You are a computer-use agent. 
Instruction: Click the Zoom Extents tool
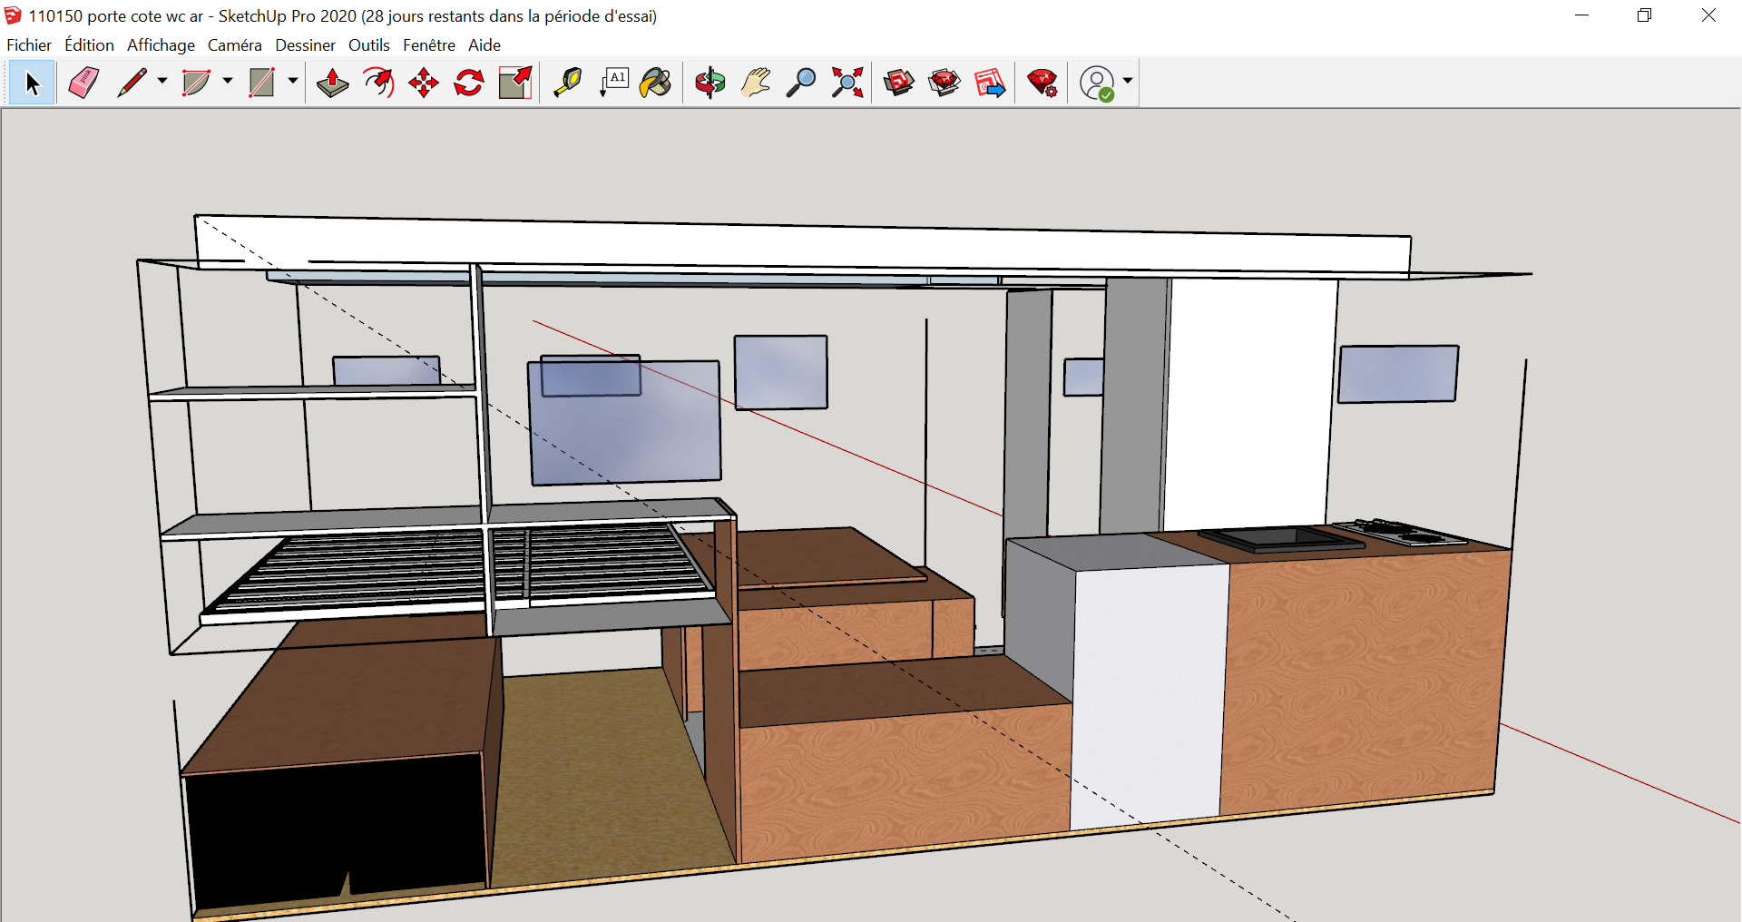(x=847, y=83)
